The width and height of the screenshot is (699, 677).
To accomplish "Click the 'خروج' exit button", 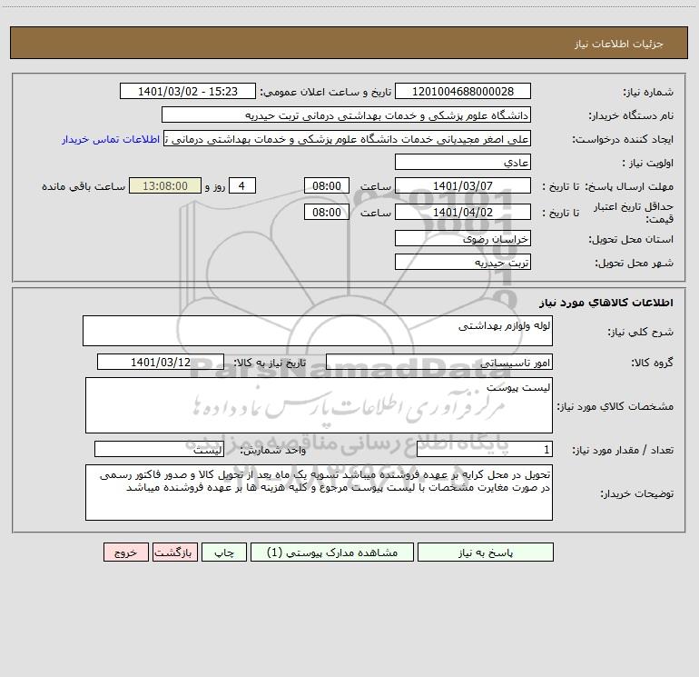I will (125, 552).
